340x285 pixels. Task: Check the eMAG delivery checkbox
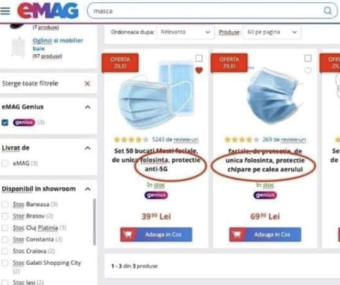(5, 163)
